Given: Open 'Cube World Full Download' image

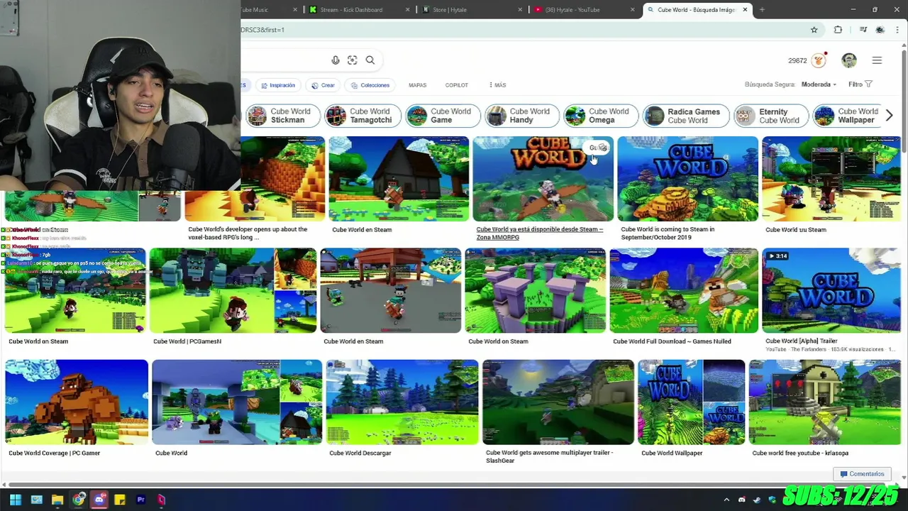Looking at the screenshot, I should (684, 290).
